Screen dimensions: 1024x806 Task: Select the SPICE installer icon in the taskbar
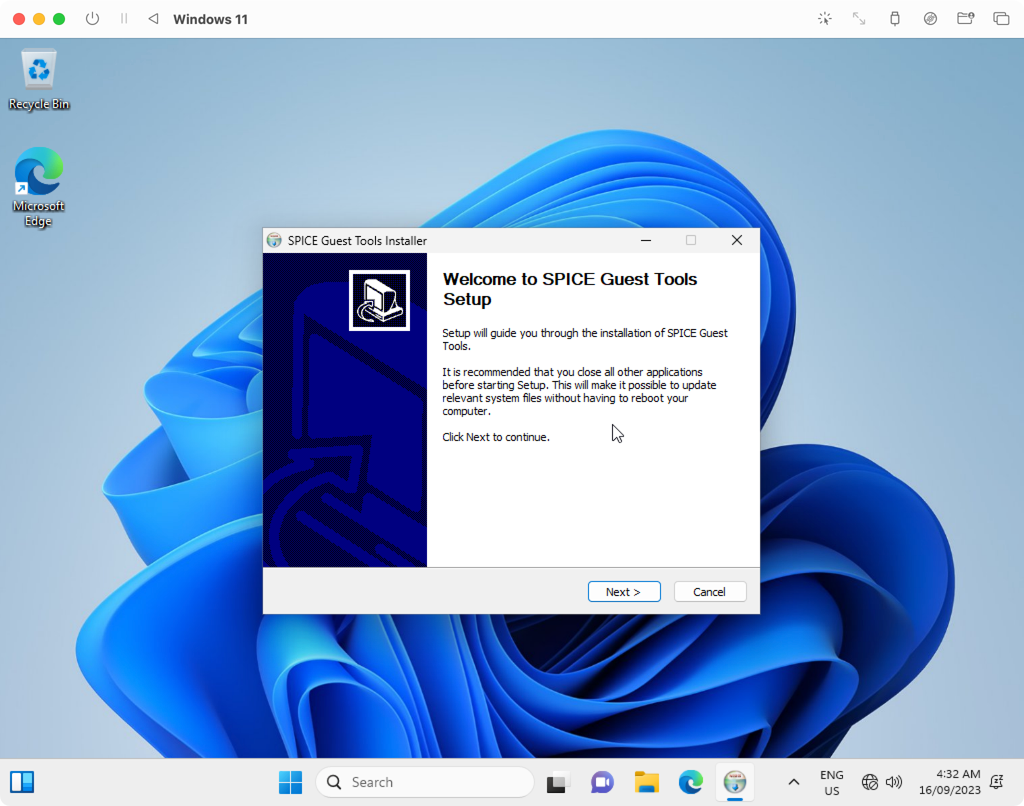[x=735, y=781]
